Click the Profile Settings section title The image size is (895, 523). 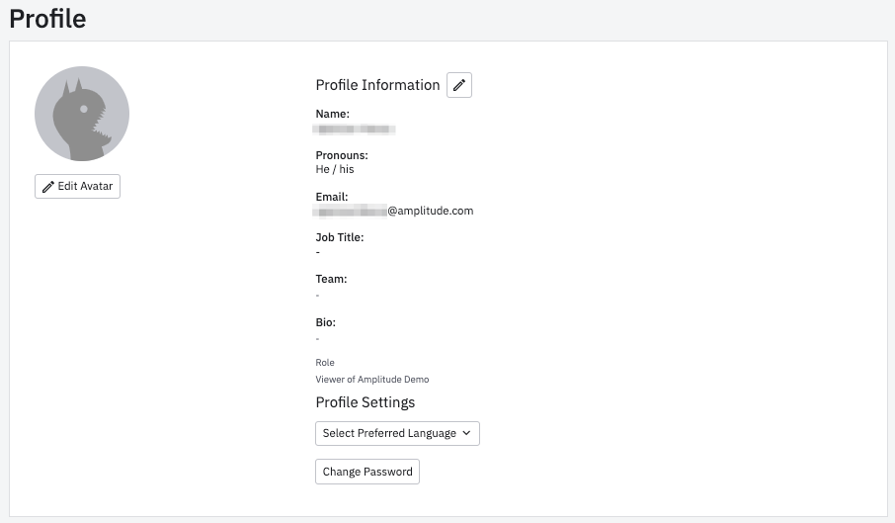click(x=365, y=402)
